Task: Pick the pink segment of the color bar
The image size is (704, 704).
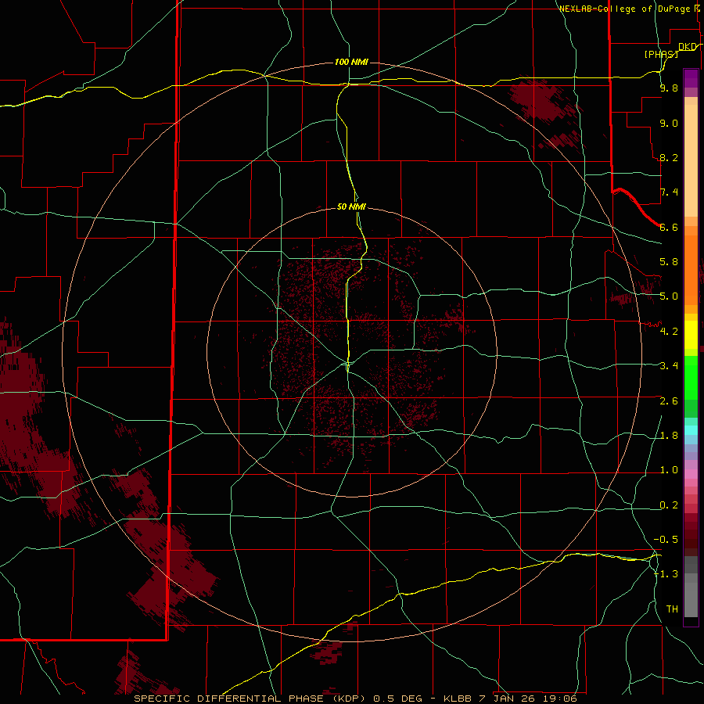Action: 691,474
